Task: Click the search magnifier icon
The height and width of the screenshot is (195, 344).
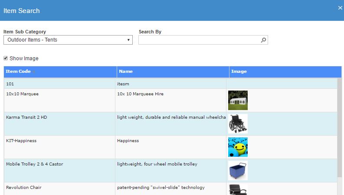Action: pyautogui.click(x=263, y=40)
